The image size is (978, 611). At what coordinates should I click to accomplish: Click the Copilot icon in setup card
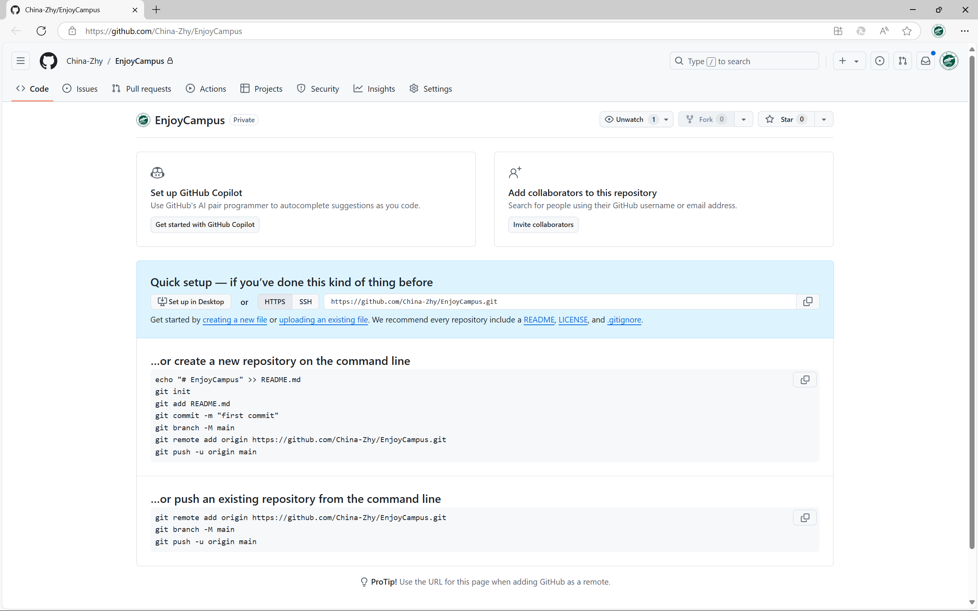click(157, 173)
